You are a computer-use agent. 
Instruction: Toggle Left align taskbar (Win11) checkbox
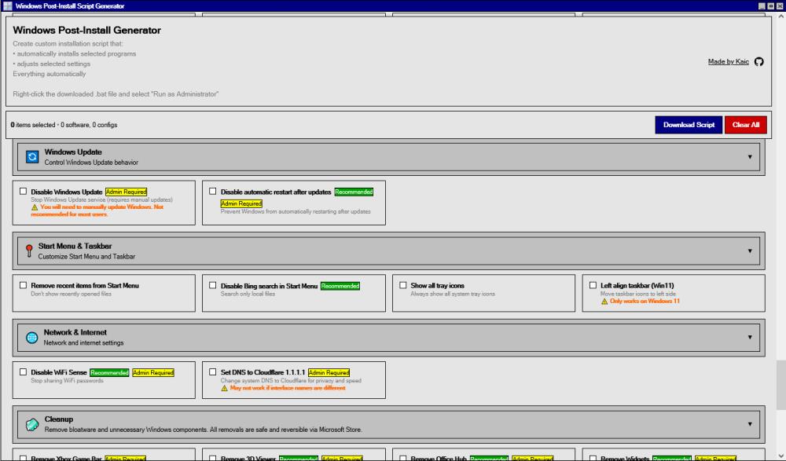pos(593,285)
